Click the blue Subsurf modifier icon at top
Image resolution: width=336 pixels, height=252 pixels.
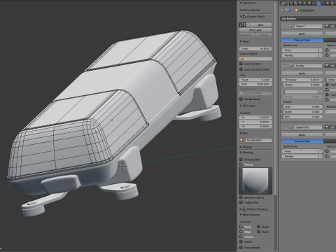point(290,26)
